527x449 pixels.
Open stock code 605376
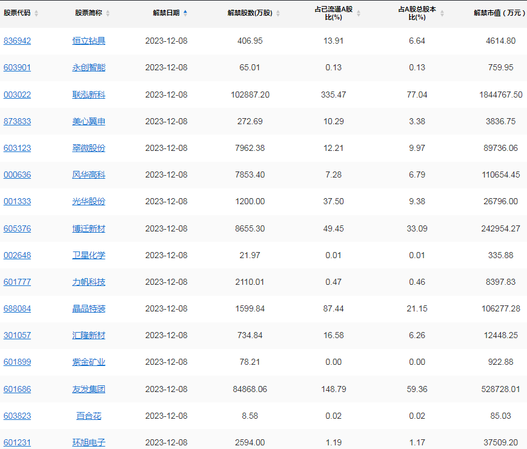point(17,228)
